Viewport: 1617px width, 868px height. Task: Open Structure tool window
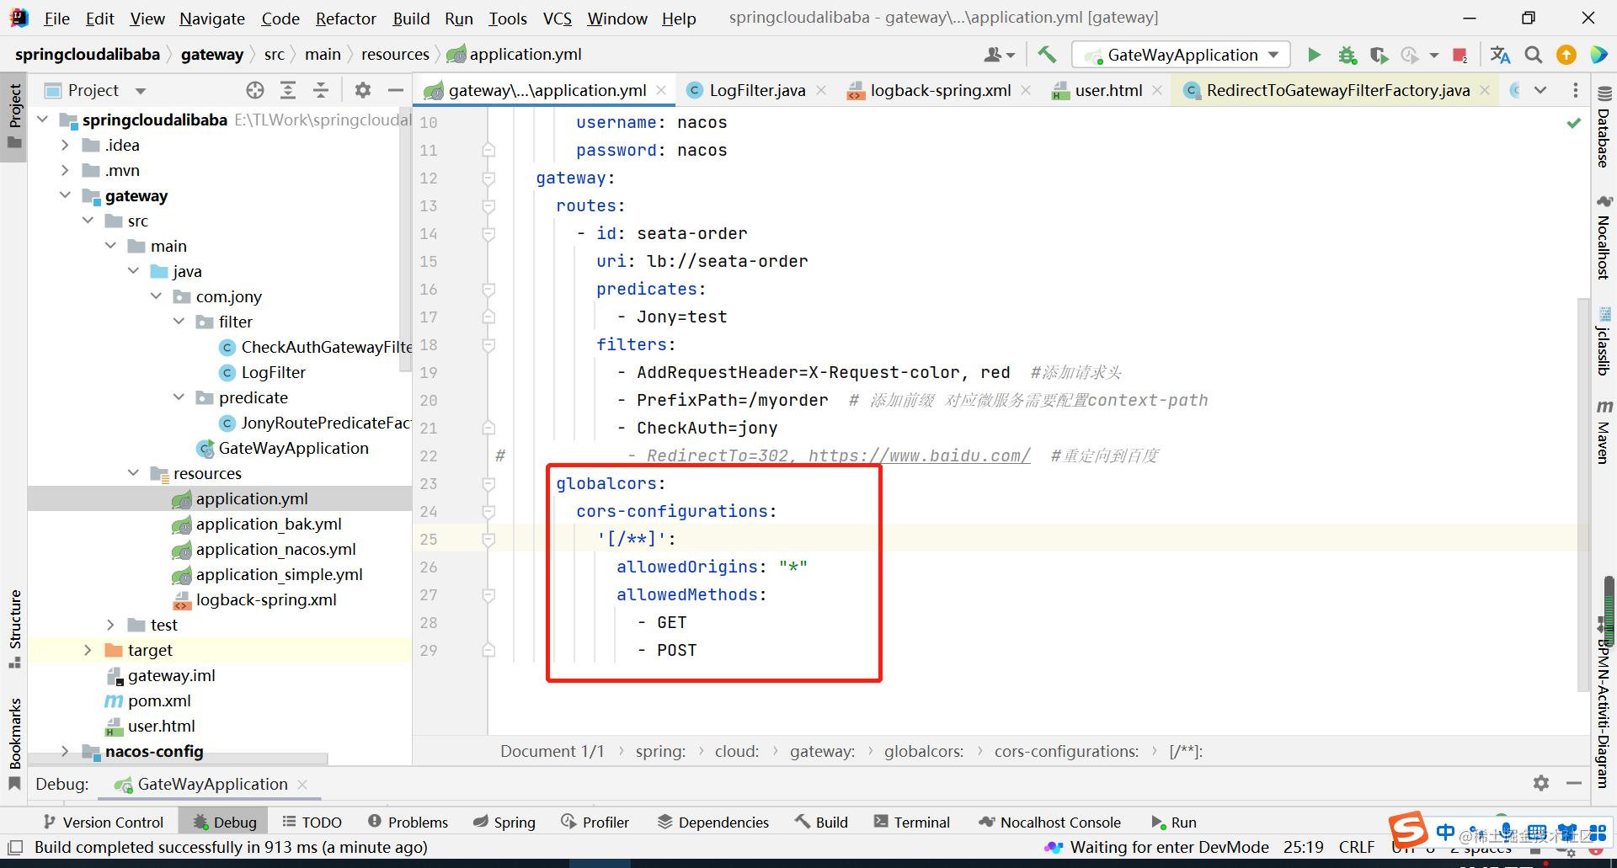tap(14, 629)
